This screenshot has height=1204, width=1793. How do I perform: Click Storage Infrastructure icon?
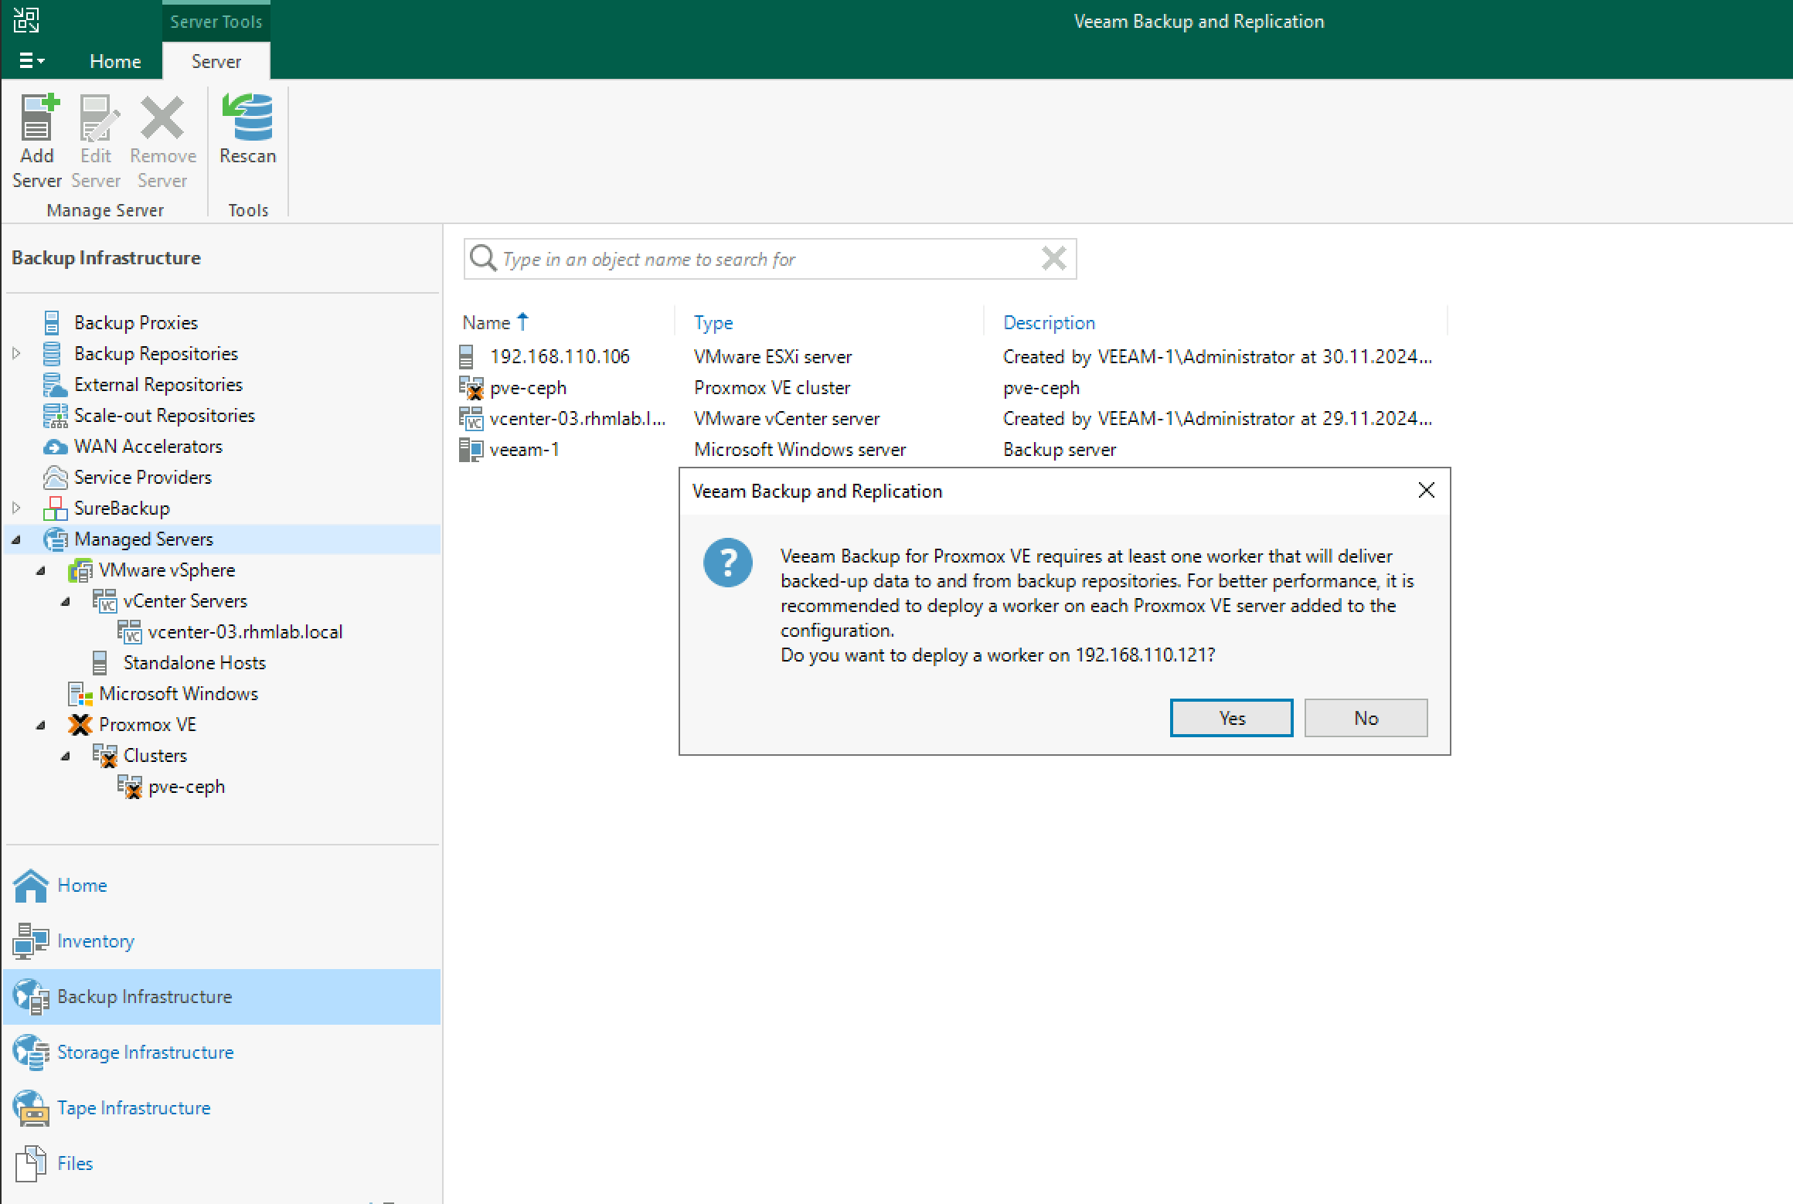click(31, 1053)
